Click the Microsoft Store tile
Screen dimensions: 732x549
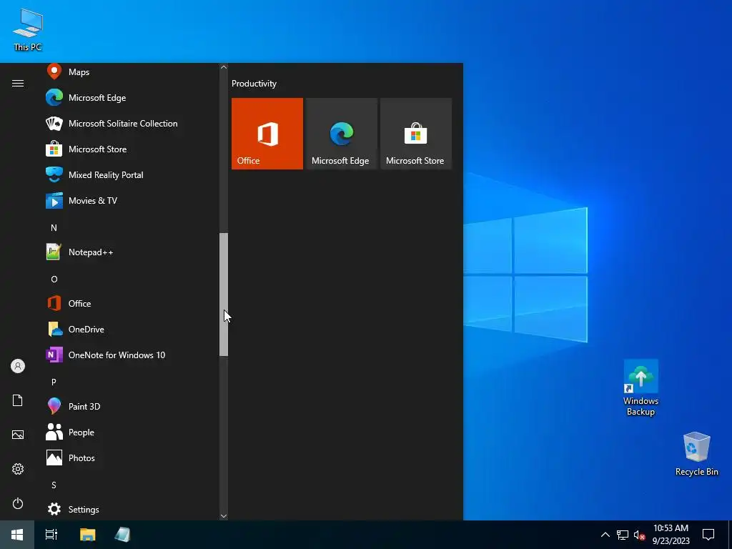coord(416,134)
